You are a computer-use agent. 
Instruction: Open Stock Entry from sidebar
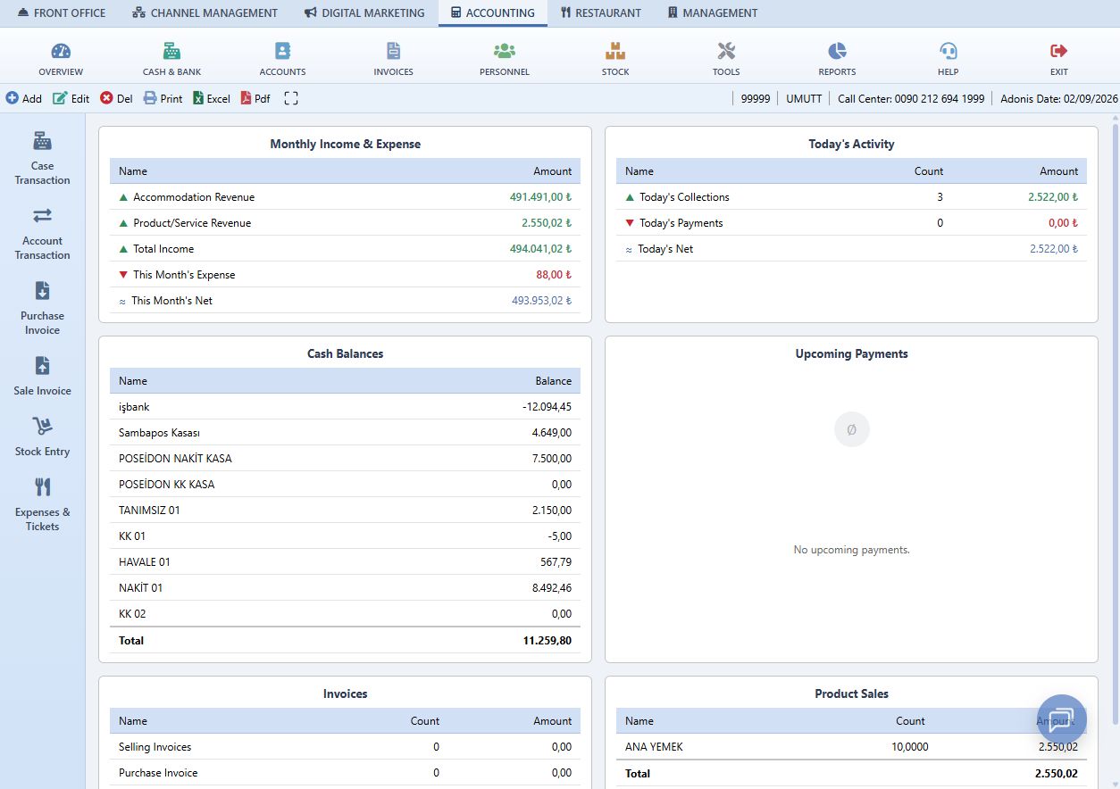(x=42, y=436)
